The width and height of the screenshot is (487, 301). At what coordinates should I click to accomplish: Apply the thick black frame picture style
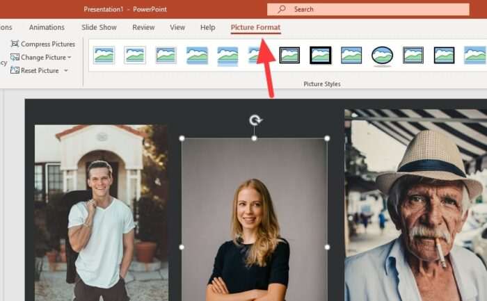pos(321,55)
